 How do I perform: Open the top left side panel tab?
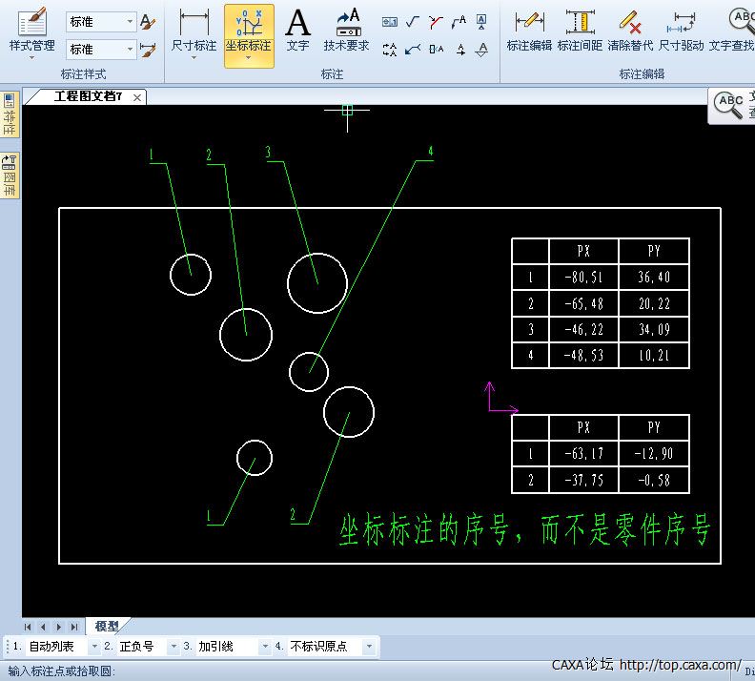(x=10, y=114)
